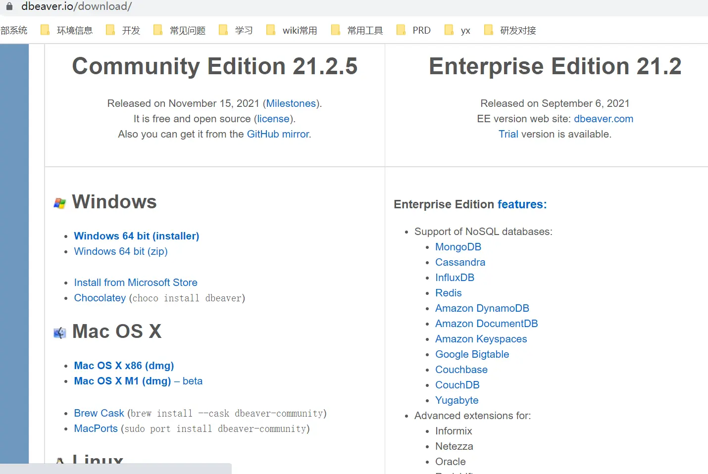
Task: Download Mac OS X M1 (dmg) beta
Action: coord(138,381)
